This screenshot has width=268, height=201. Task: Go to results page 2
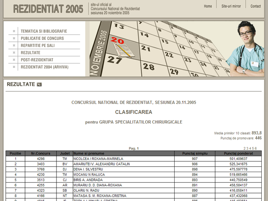coord(245,148)
